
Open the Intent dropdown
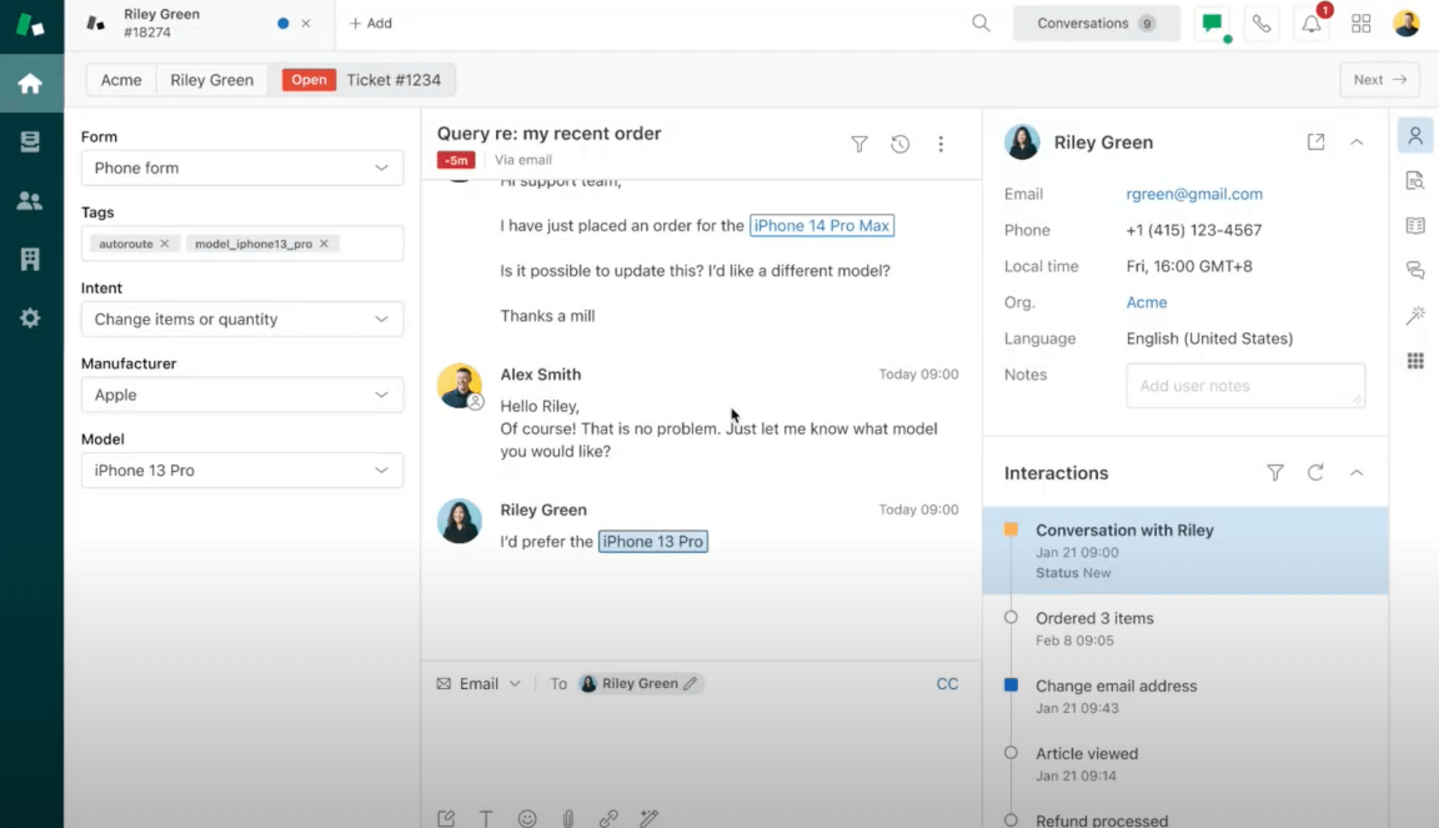[x=242, y=319]
